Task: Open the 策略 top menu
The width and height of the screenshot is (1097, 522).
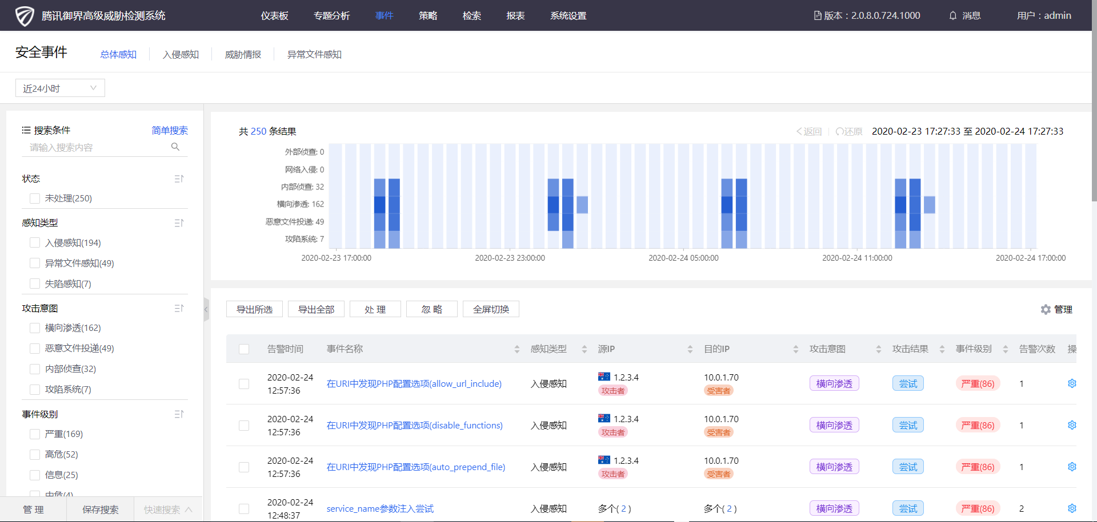Action: (427, 15)
